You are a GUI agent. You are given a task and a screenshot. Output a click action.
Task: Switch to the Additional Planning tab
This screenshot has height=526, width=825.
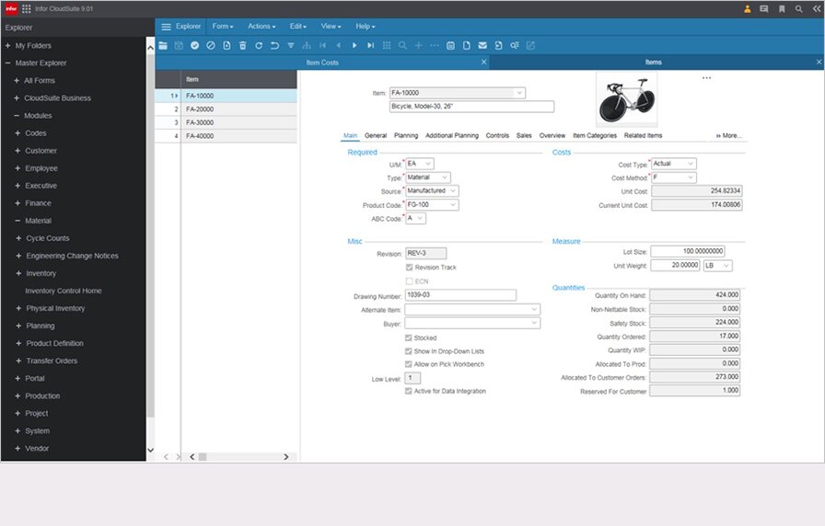tap(451, 136)
